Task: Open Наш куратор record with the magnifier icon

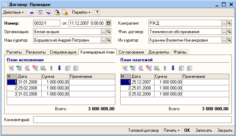Action: point(108,40)
